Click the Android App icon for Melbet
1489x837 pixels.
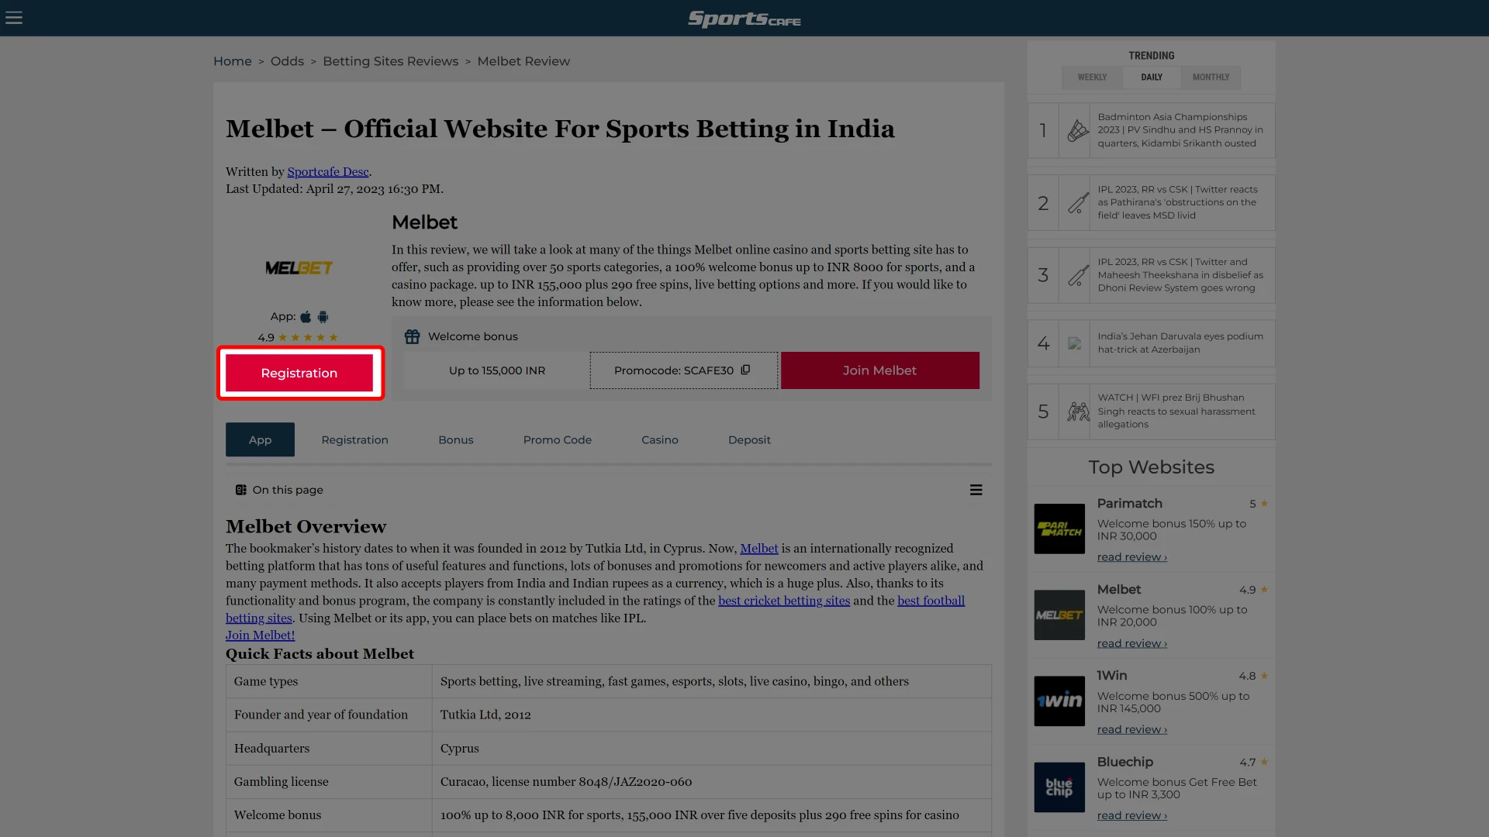tap(323, 315)
